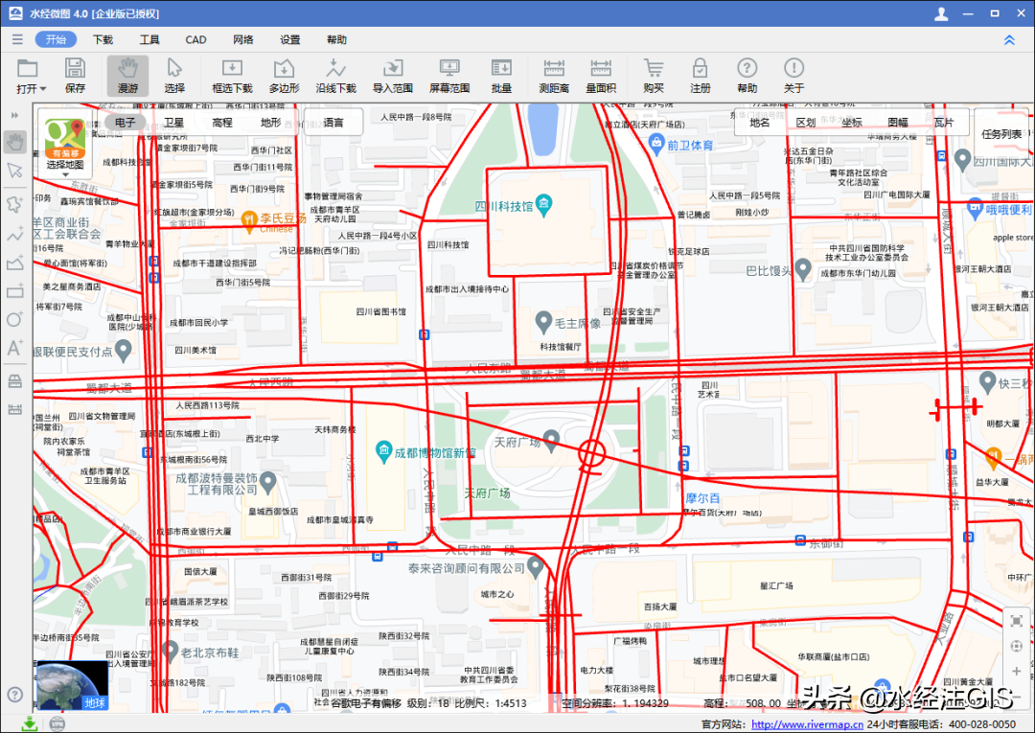Toggle the 瓦片 tile grid overlay

[944, 123]
